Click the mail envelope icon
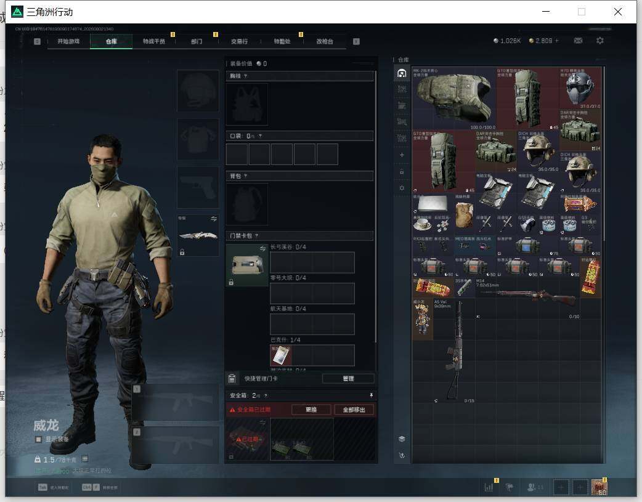 578,41
